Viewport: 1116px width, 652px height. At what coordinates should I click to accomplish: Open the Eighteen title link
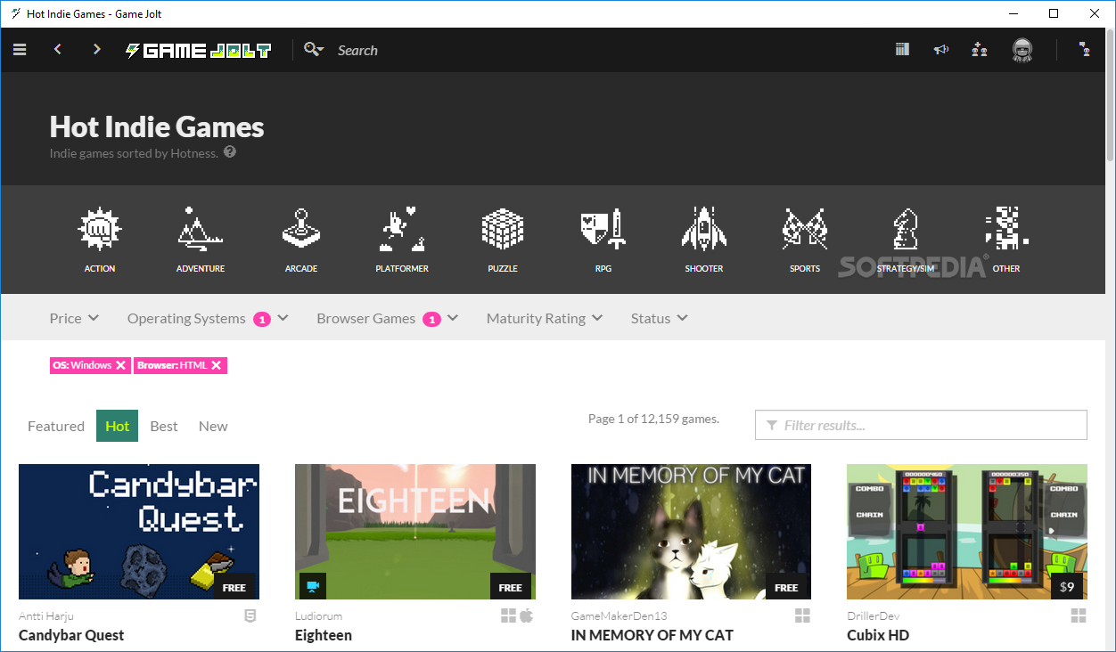point(324,635)
